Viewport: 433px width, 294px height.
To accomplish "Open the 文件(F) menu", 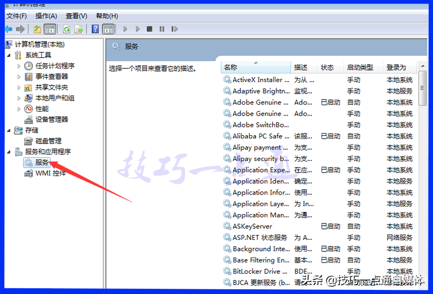I will click(x=16, y=16).
